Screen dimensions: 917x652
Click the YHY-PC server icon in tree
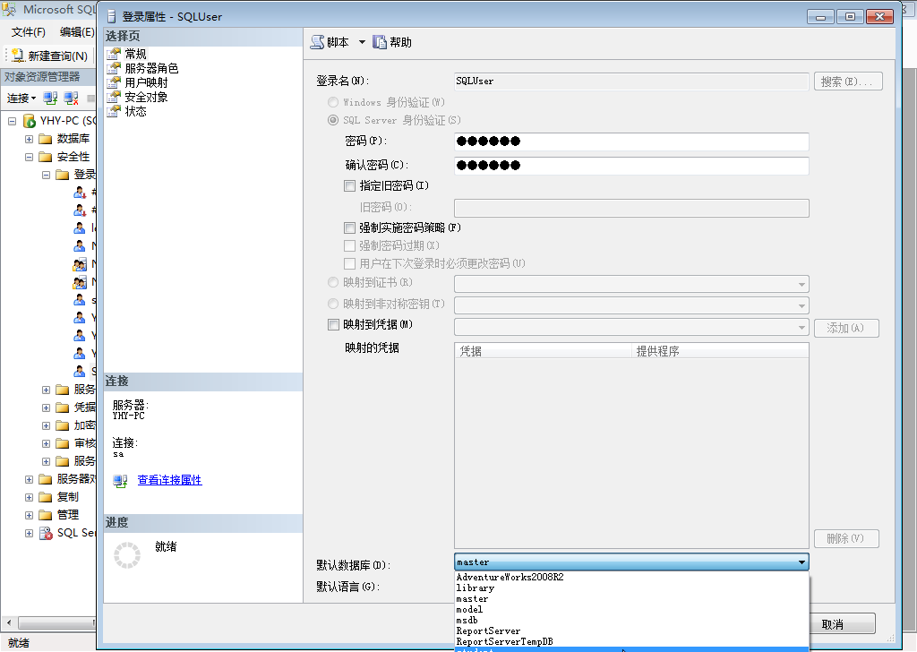(x=30, y=121)
